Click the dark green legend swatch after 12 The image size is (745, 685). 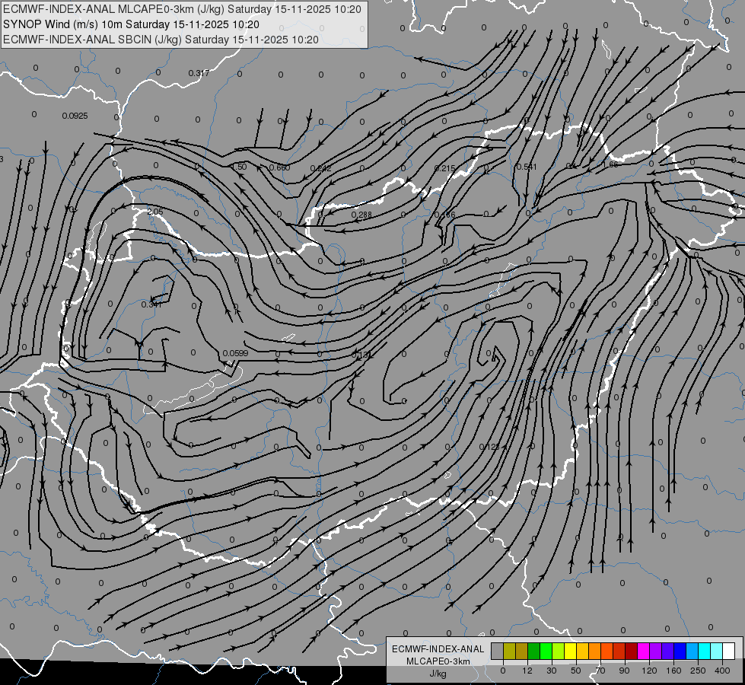click(534, 652)
